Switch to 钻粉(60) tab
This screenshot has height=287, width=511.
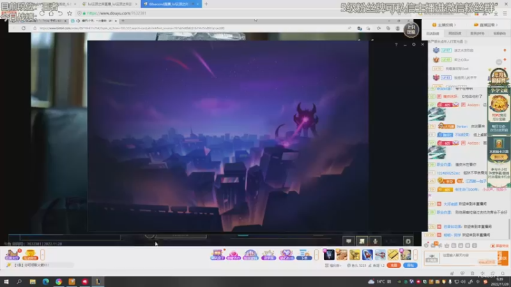pos(500,34)
